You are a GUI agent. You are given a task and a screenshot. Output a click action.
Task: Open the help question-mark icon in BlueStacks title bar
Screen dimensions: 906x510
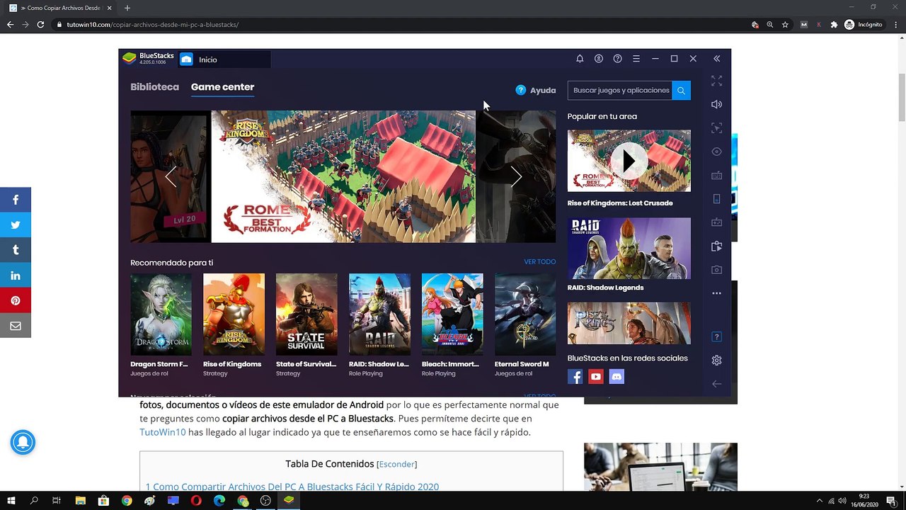click(x=618, y=59)
